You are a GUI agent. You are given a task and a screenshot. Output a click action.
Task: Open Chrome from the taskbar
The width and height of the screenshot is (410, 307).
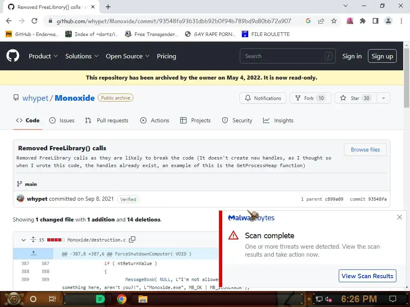pos(121,299)
